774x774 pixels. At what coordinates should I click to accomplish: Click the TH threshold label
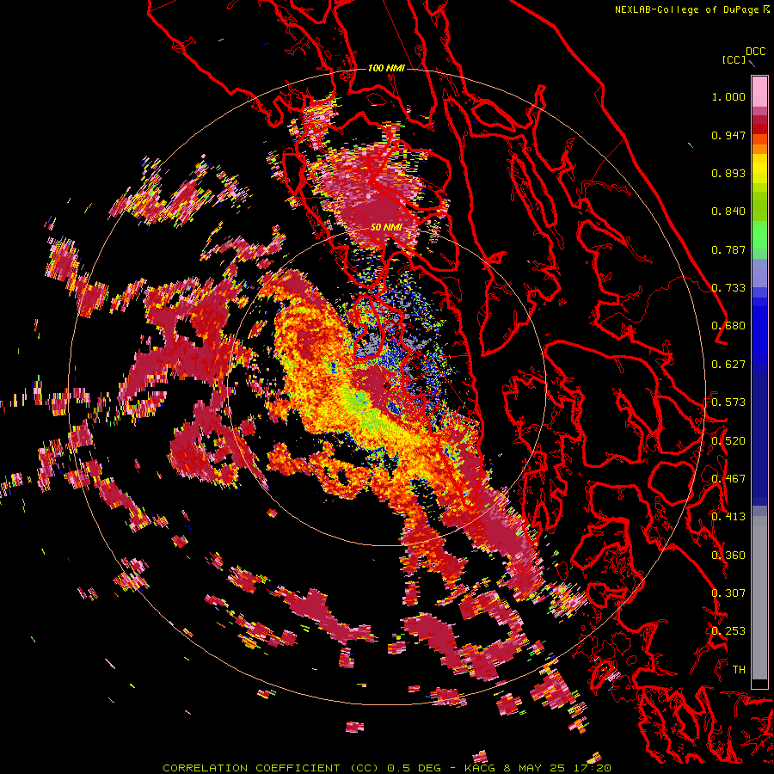click(739, 670)
